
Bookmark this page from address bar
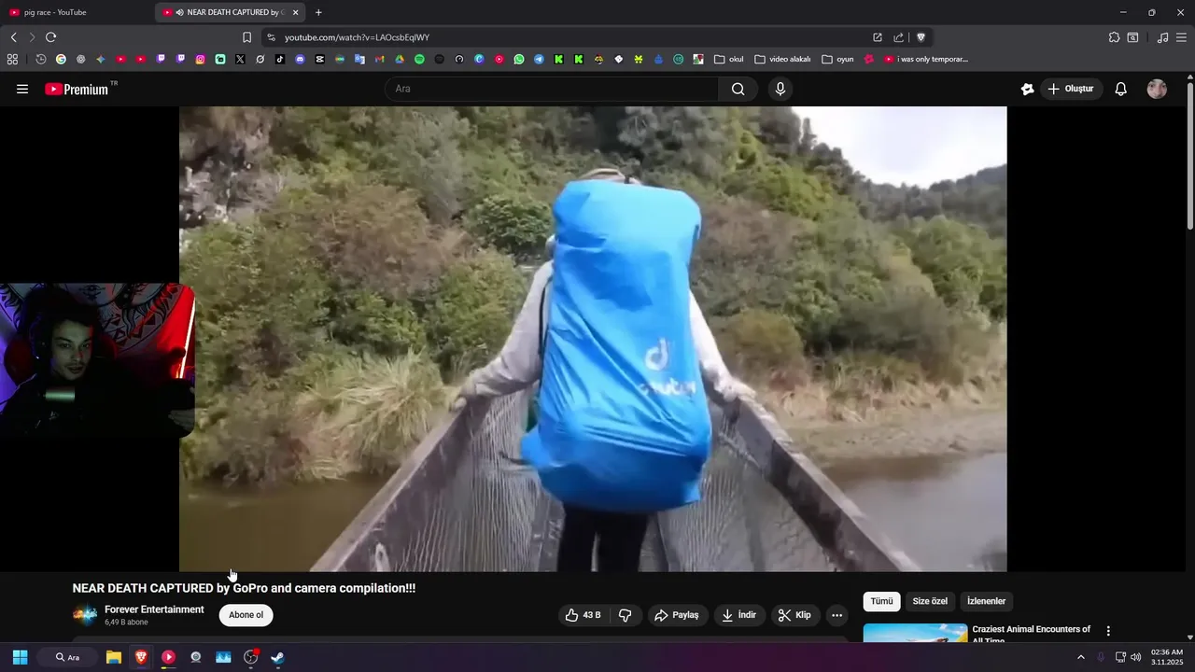[x=246, y=37]
